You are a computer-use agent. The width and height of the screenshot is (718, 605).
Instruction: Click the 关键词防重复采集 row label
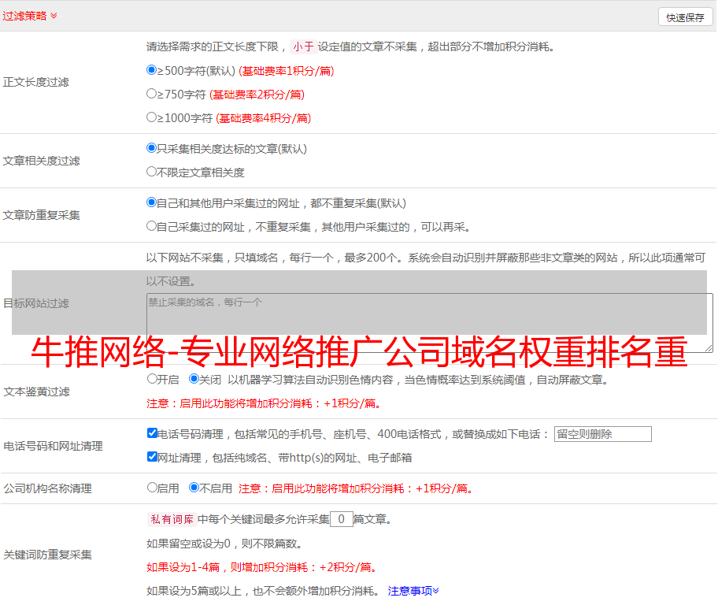[x=47, y=555]
